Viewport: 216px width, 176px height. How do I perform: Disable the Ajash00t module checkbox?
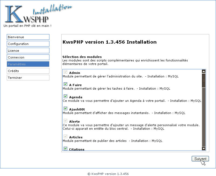[x=65, y=108]
